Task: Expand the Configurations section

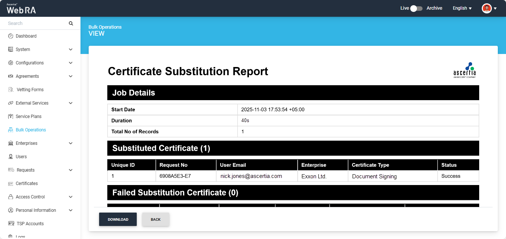Action: (x=71, y=63)
